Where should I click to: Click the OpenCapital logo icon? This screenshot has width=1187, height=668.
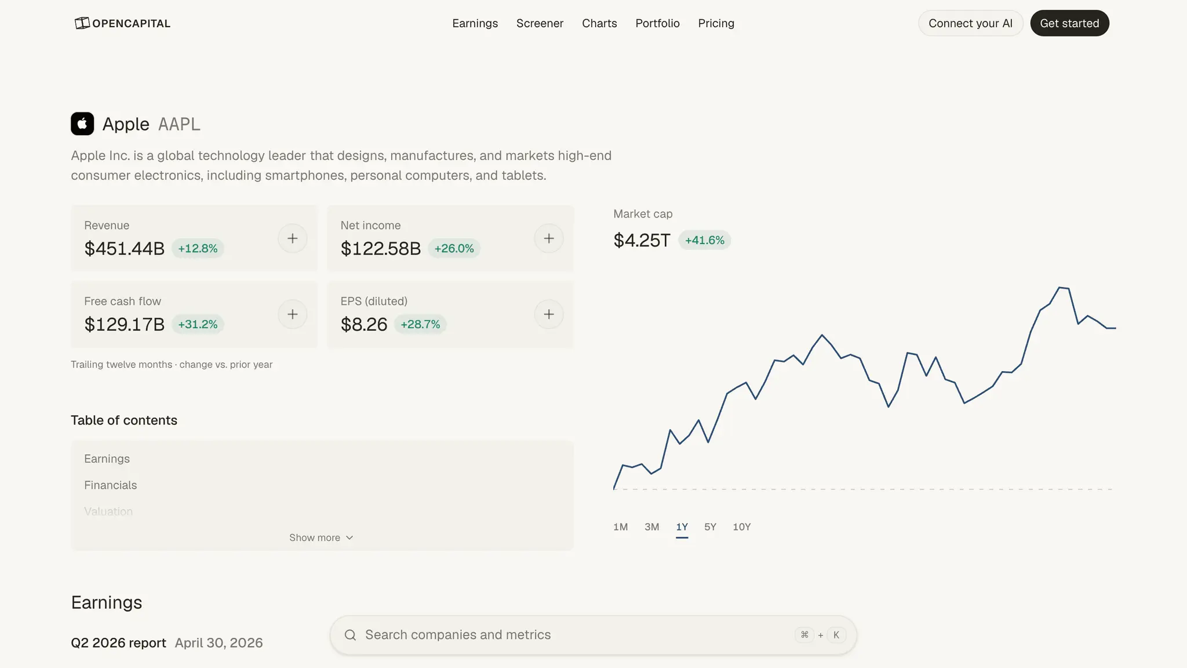(x=82, y=23)
